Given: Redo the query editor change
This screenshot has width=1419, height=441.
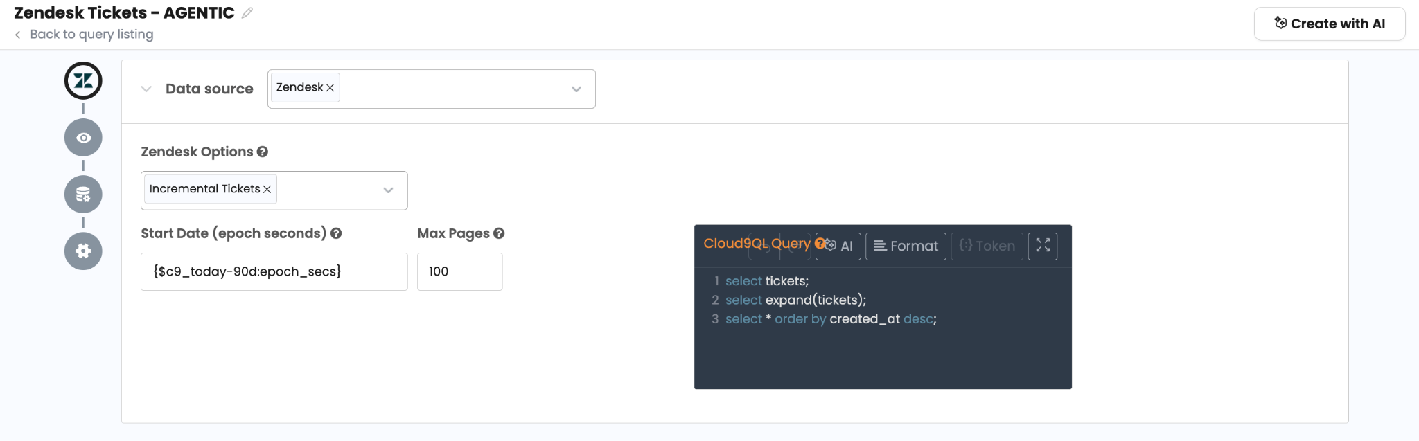Looking at the screenshot, I should (x=795, y=246).
